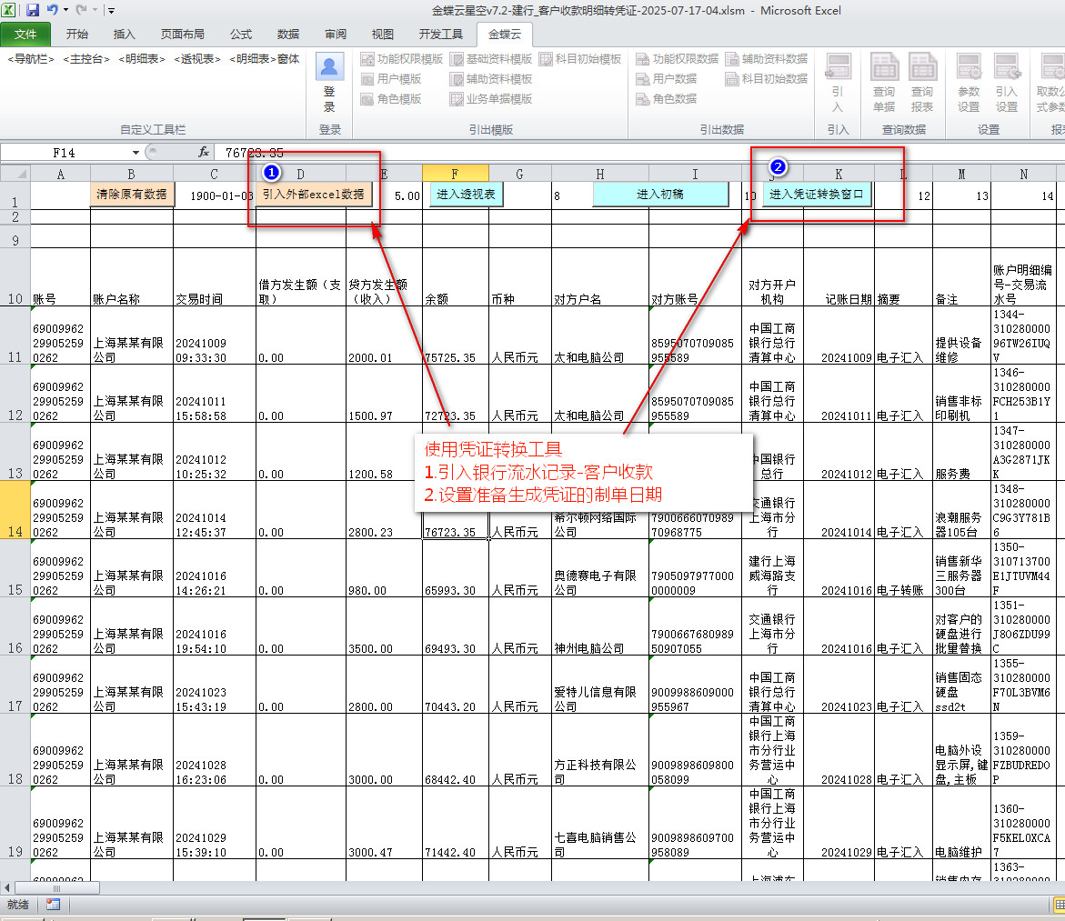The height and width of the screenshot is (921, 1065).
Task: Click the Redo arrow icon
Action: click(82, 10)
